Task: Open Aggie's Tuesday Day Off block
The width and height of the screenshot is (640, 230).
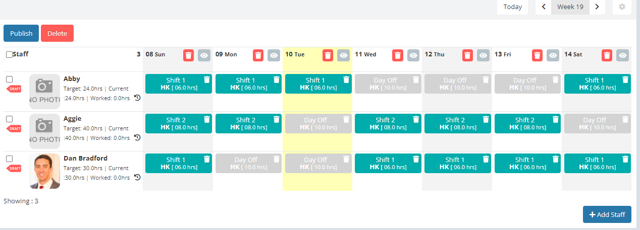Action: tap(315, 123)
